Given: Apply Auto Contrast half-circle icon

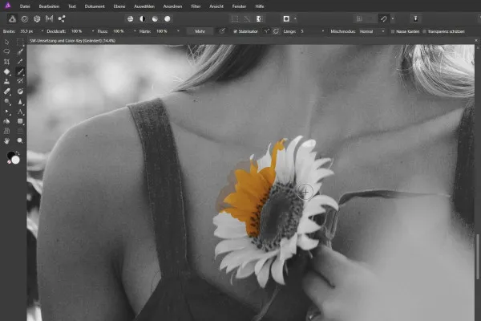Looking at the screenshot, I should pyautogui.click(x=143, y=19).
